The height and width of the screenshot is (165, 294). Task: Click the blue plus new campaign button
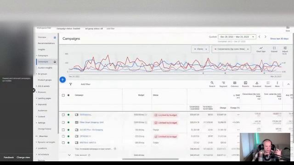(x=62, y=79)
